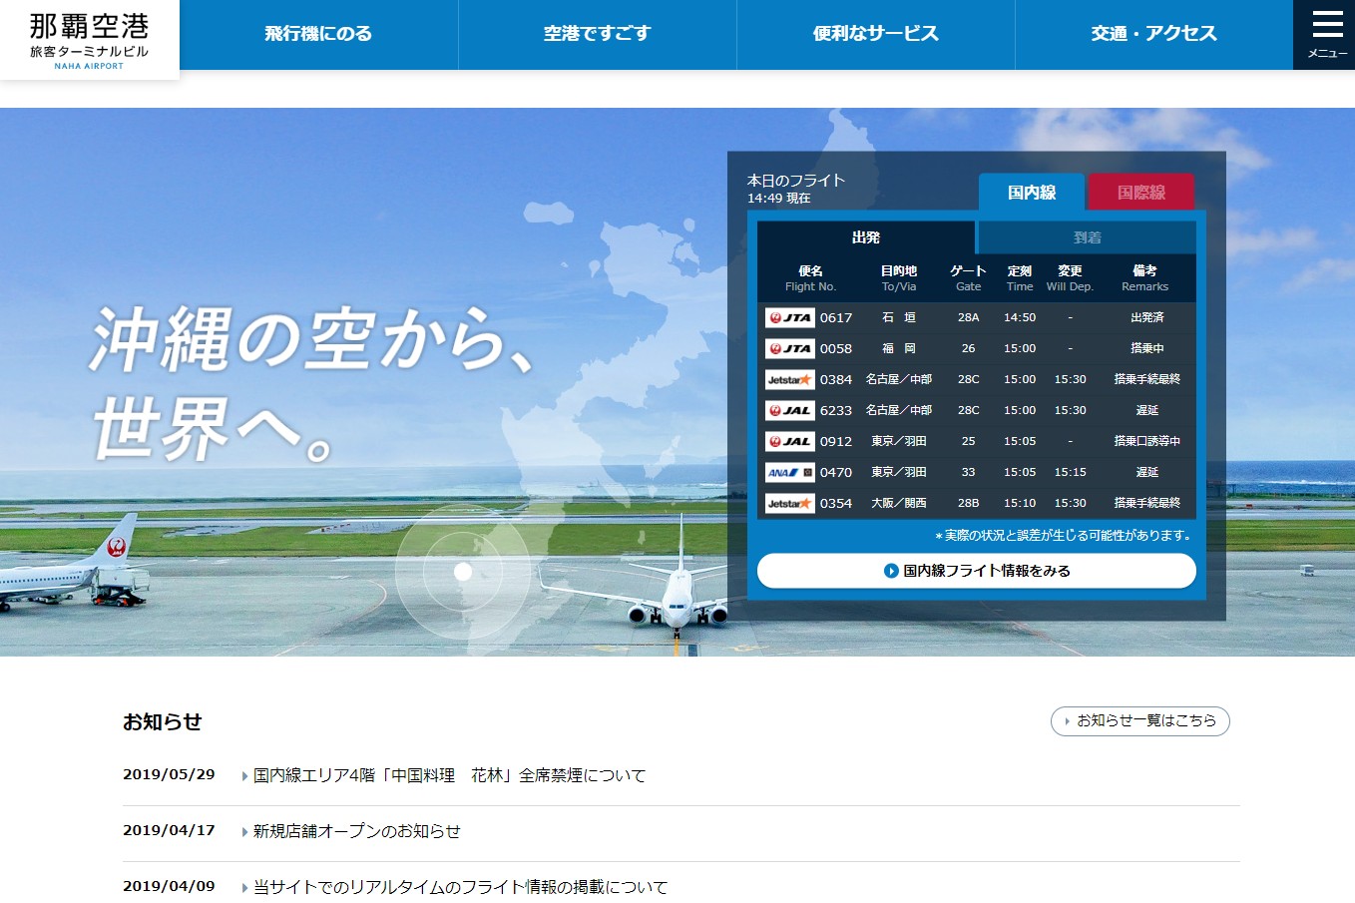Open 便利なサービス menu

(x=875, y=34)
